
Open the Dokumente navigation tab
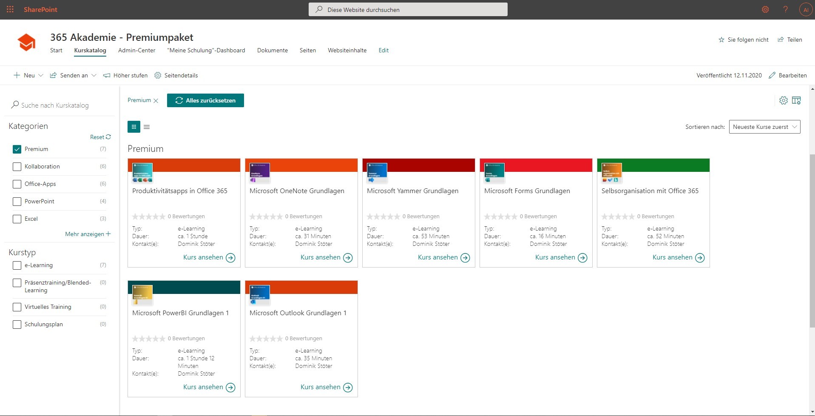(x=273, y=50)
